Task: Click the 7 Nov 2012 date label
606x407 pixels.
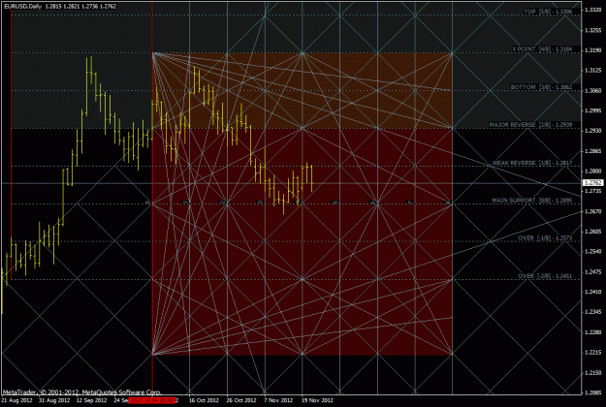Action: pyautogui.click(x=278, y=400)
